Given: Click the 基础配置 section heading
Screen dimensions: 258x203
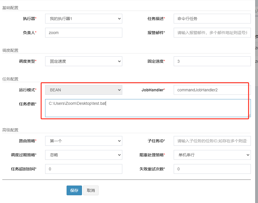Looking at the screenshot, I should 10,8.
